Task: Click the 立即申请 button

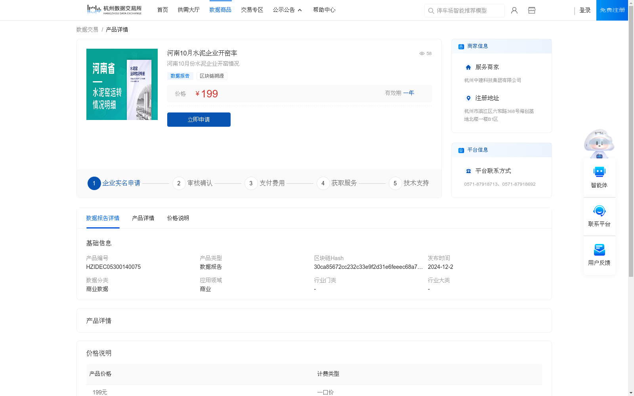Action: [199, 120]
